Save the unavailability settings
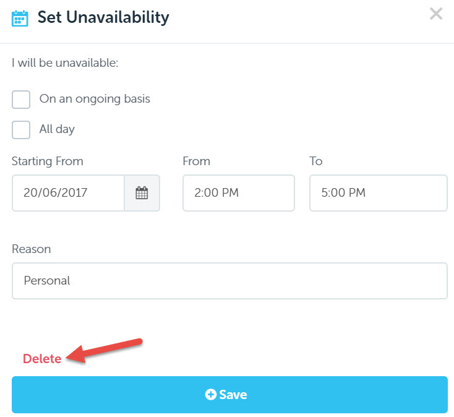Image resolution: width=454 pixels, height=417 pixels. (229, 394)
